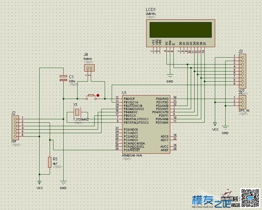Click the 220u capacitor value label

[x=72, y=81]
